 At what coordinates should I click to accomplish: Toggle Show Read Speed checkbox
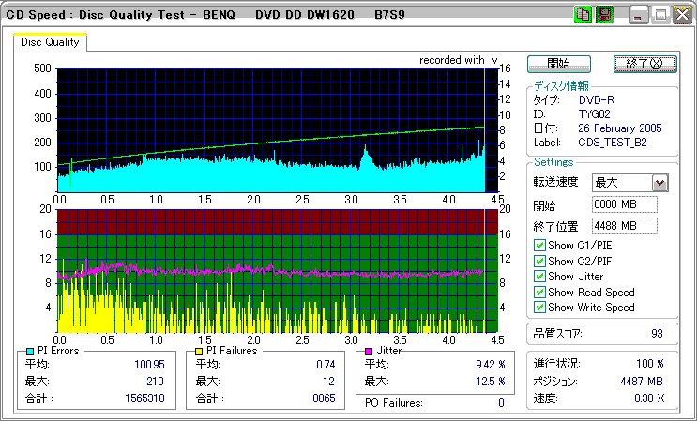click(539, 292)
